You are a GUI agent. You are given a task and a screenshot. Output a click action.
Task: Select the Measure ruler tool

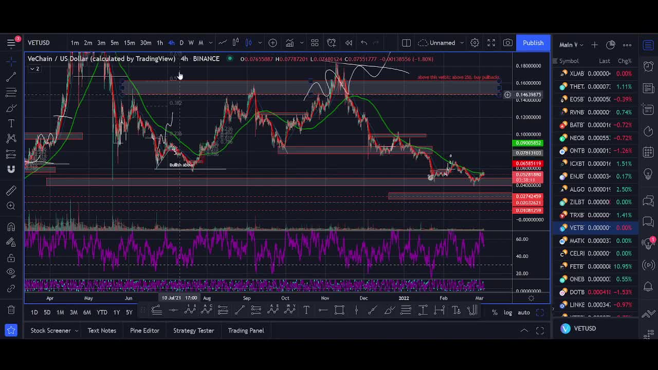tap(11, 191)
